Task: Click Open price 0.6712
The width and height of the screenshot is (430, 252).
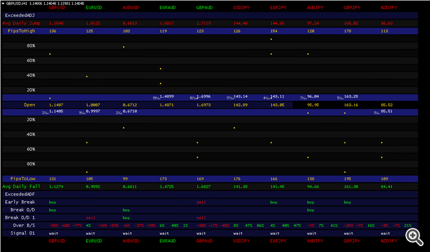Action: (130, 105)
